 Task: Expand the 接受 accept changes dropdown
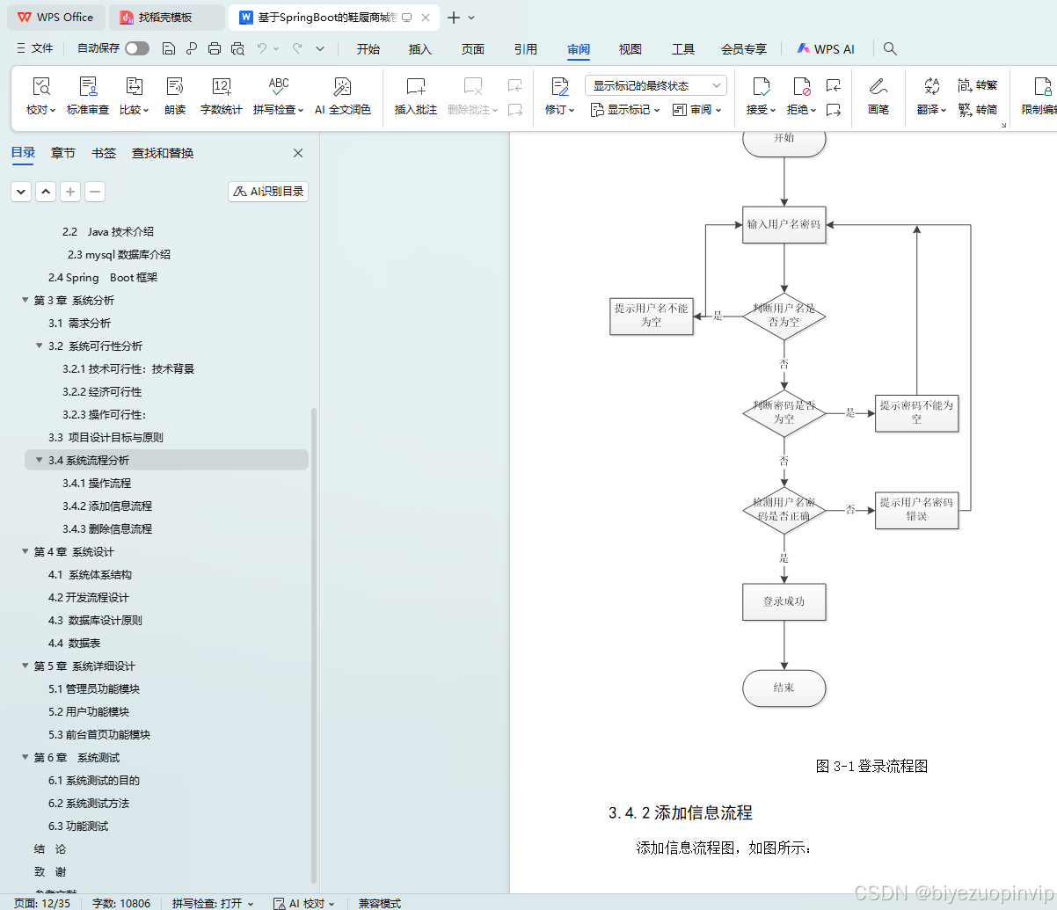pos(771,109)
